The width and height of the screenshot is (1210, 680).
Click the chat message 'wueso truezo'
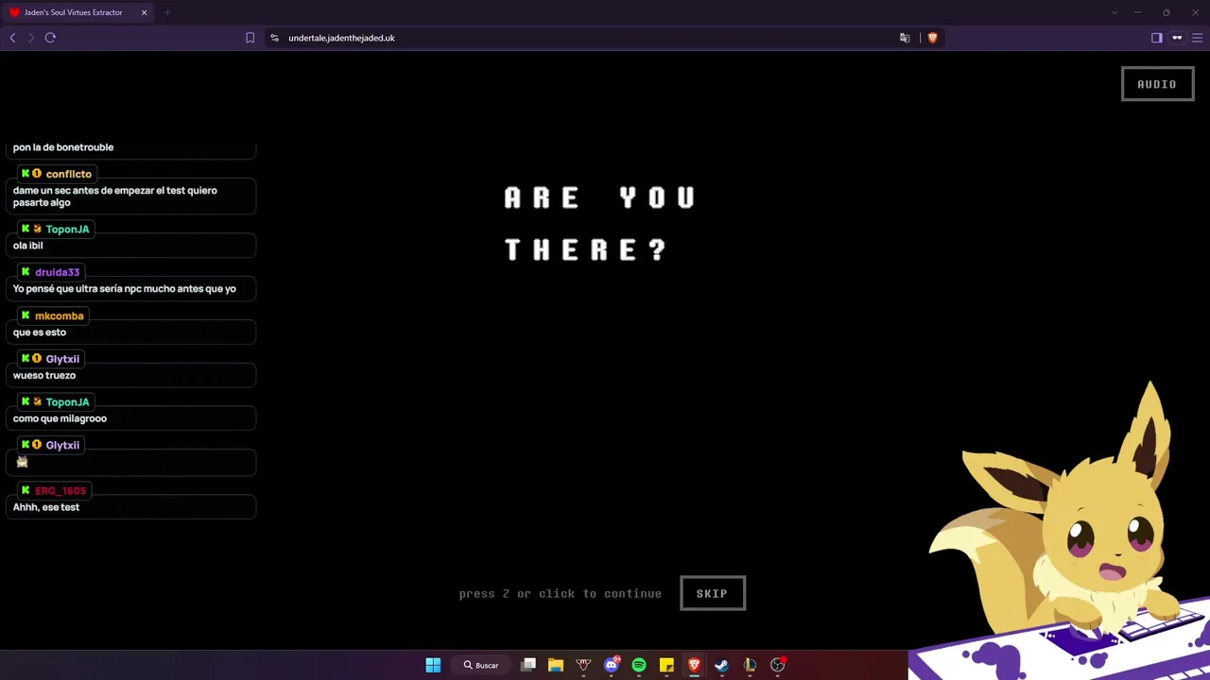click(x=44, y=375)
